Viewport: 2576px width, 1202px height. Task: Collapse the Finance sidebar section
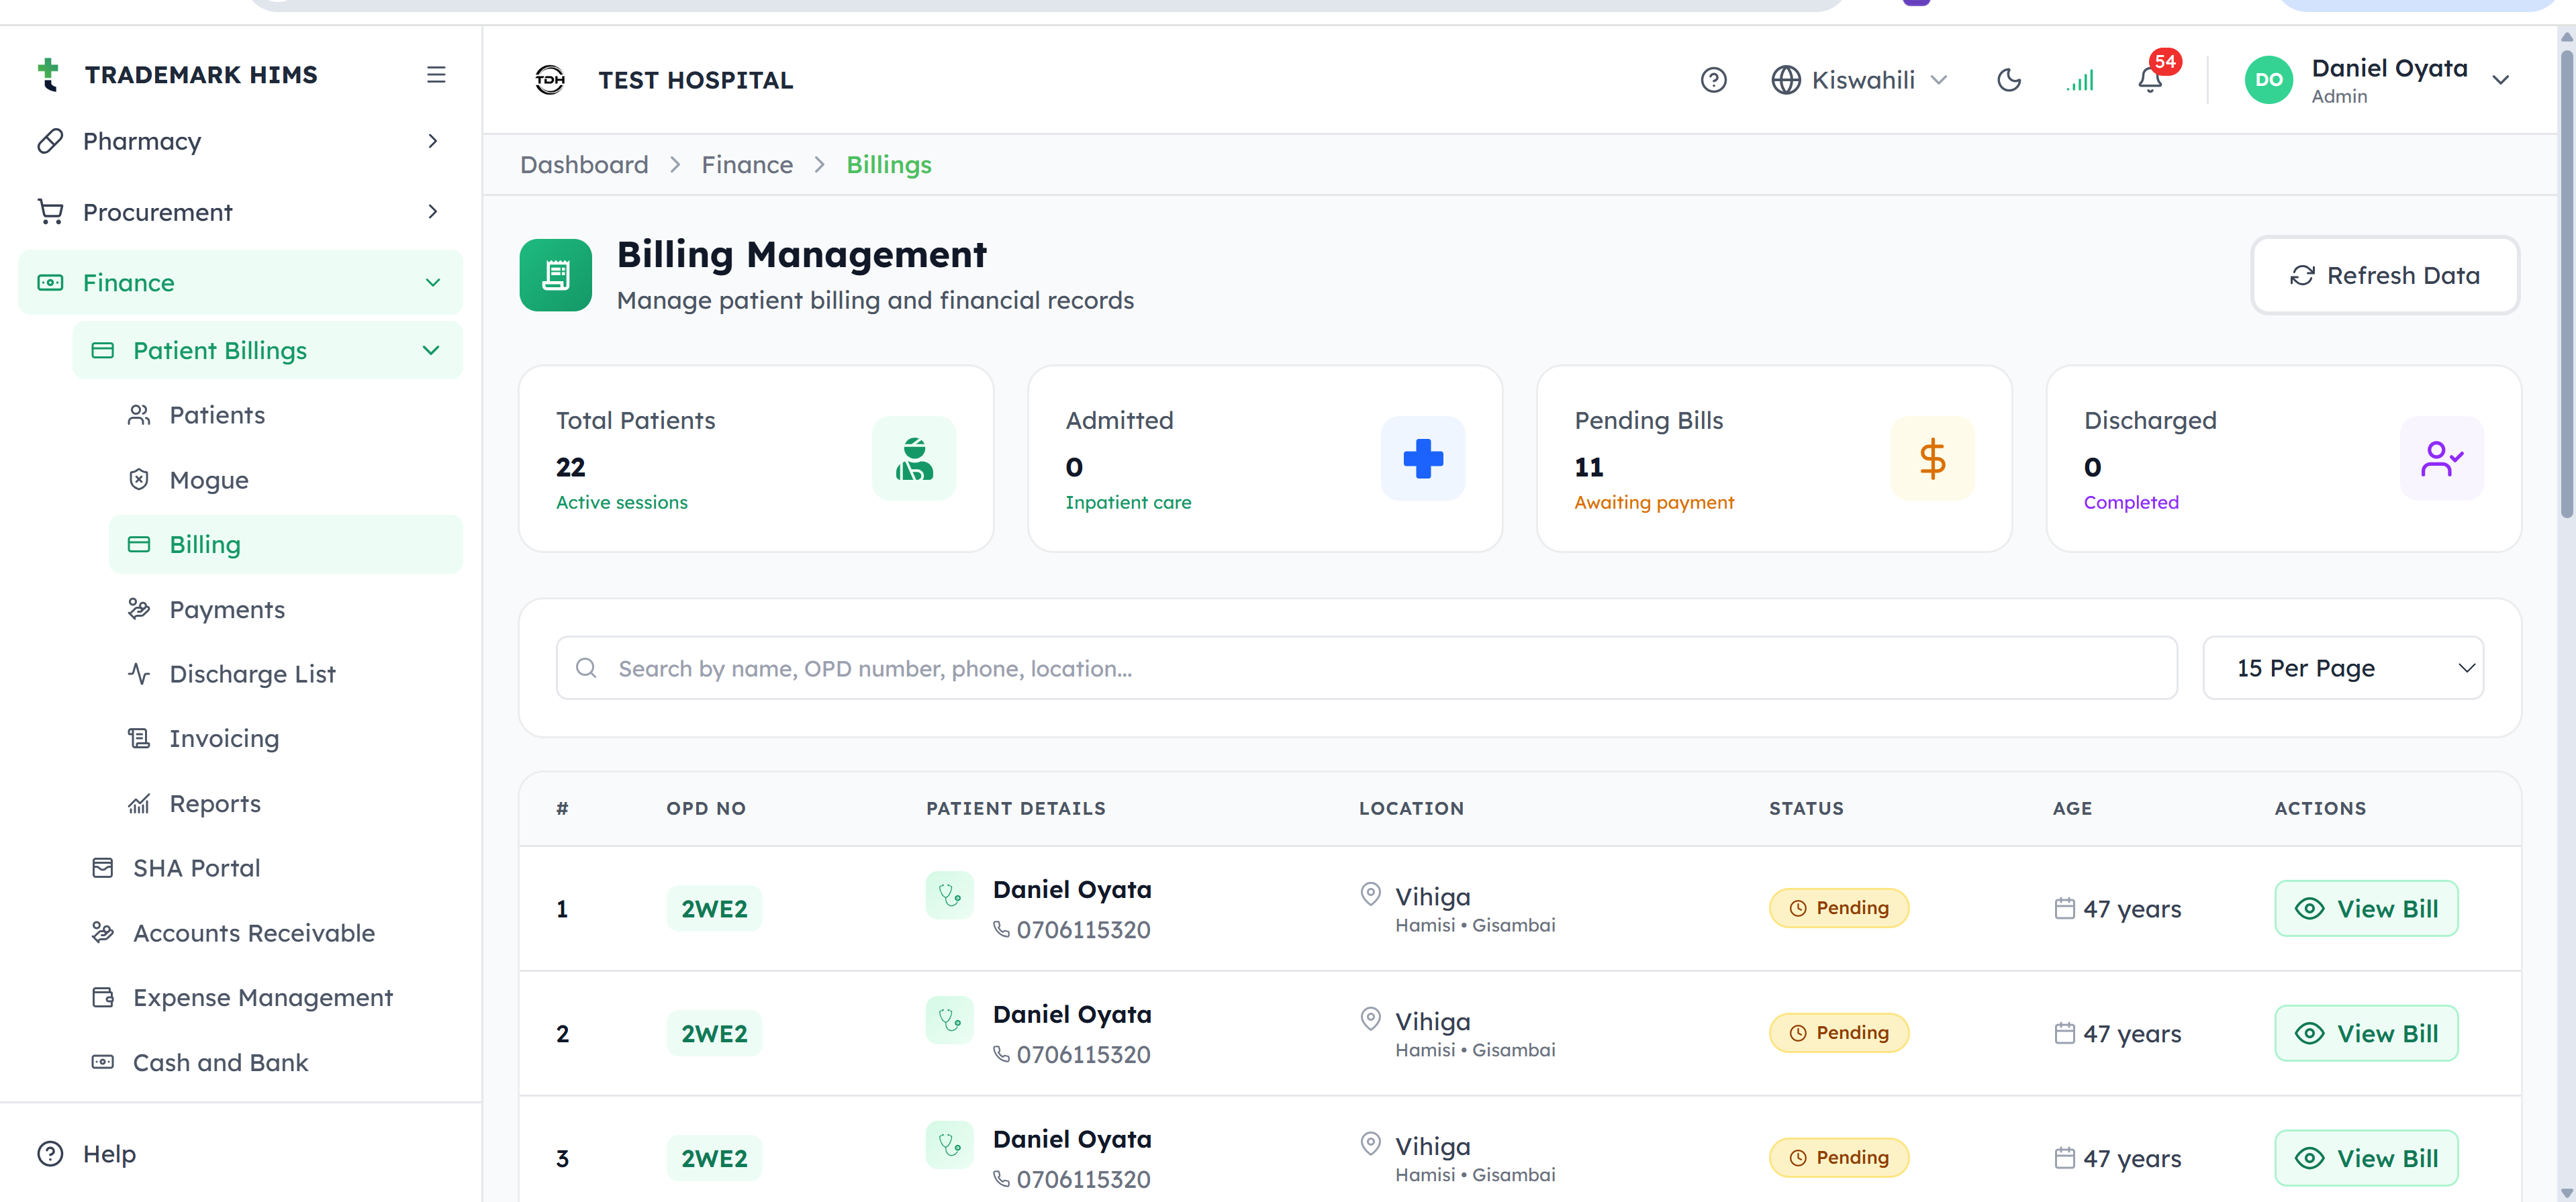pyautogui.click(x=240, y=283)
